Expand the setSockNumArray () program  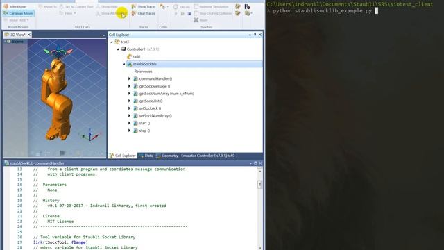[129, 116]
